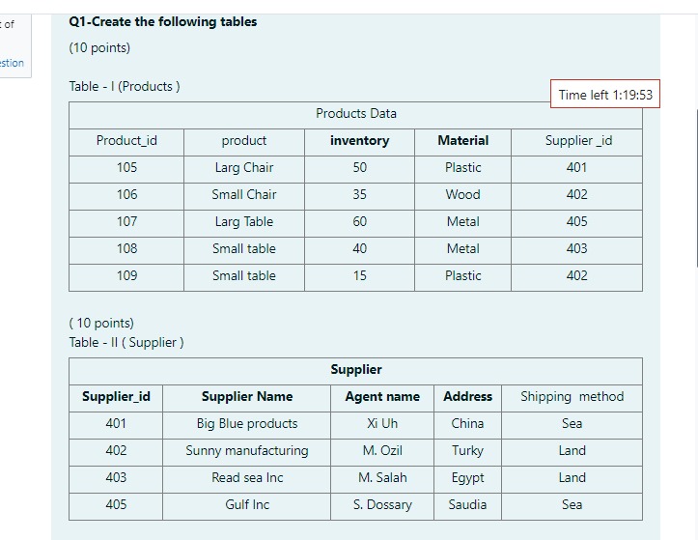Click the M. Salah agent name cell
The image size is (698, 540).
382,478
